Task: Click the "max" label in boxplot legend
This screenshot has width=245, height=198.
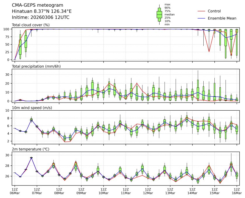Action: click(x=167, y=4)
